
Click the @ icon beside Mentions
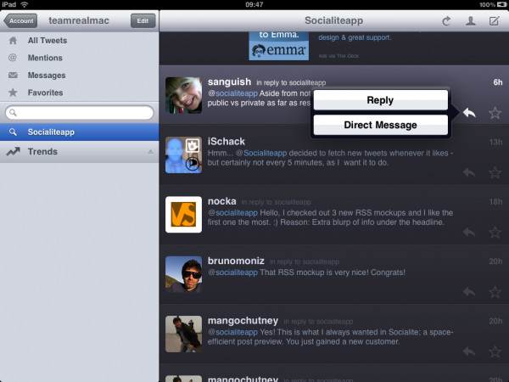coord(13,58)
